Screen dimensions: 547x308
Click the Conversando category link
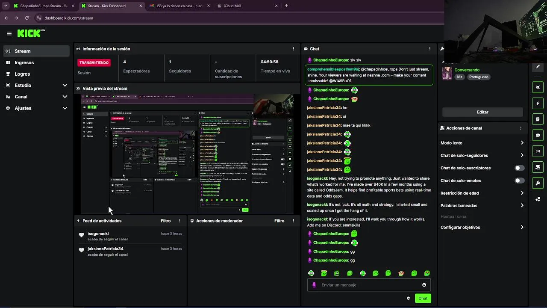(x=467, y=70)
